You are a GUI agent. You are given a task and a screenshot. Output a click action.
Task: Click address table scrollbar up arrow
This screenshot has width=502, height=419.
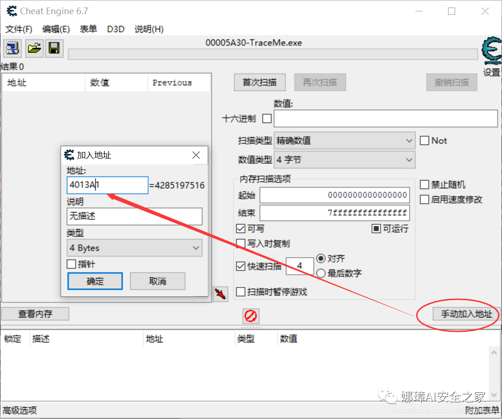click(x=494, y=352)
